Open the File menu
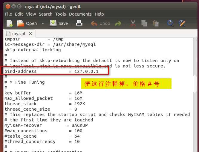 8,14
